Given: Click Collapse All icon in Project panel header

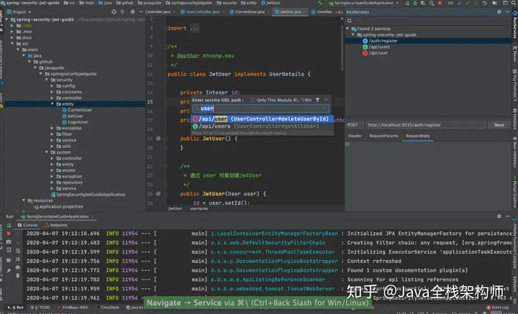Looking at the screenshot, I should (x=122, y=12).
